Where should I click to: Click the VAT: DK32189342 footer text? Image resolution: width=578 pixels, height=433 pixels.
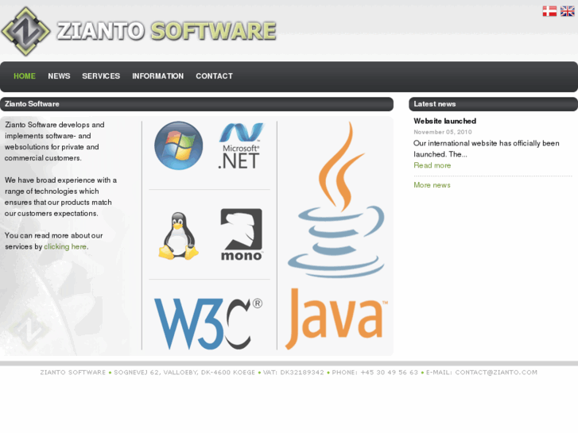293,372
